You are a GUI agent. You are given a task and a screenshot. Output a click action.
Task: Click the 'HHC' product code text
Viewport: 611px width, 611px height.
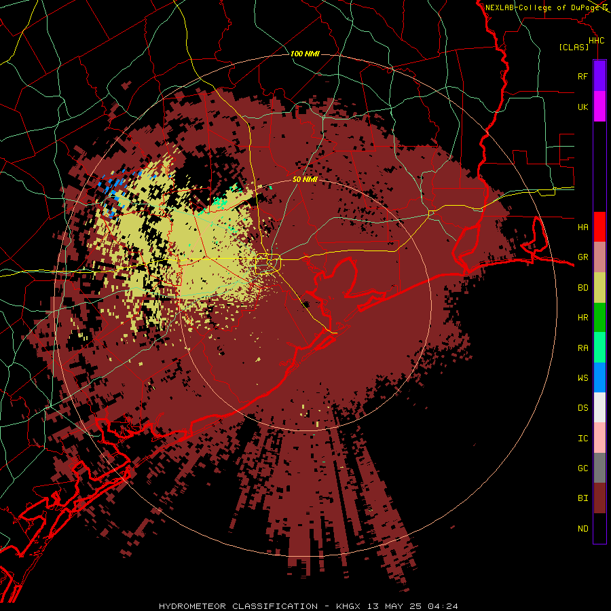coord(597,41)
